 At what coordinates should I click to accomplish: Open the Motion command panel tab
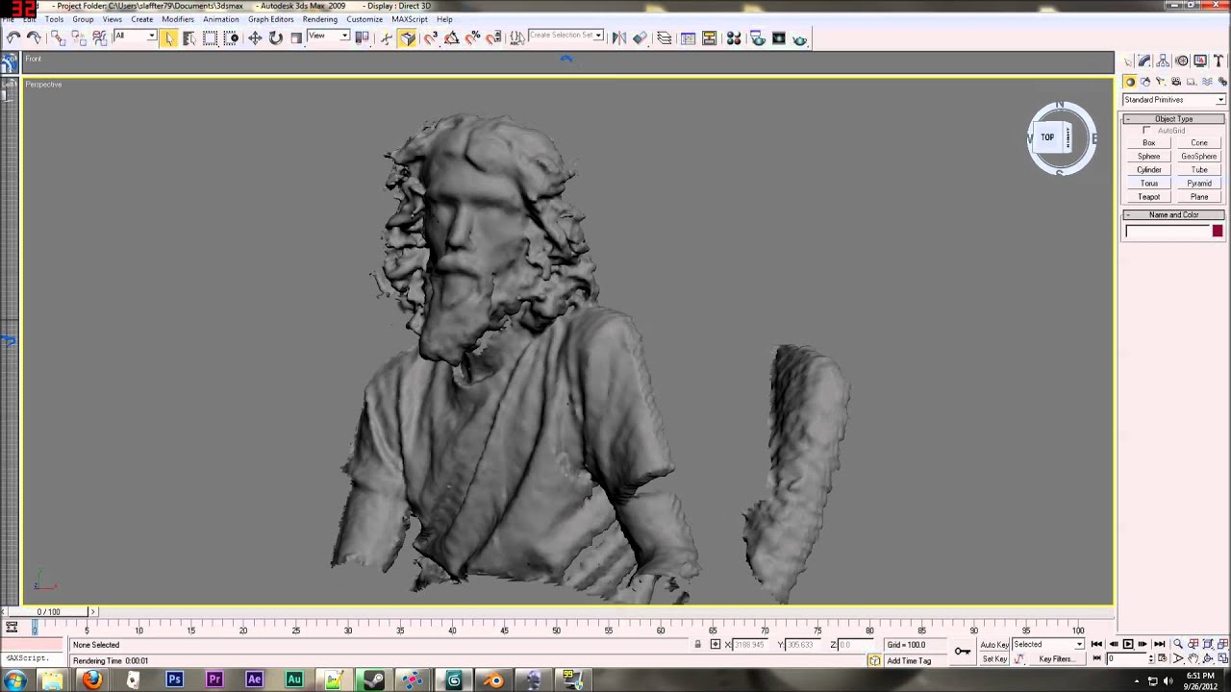tap(1182, 61)
